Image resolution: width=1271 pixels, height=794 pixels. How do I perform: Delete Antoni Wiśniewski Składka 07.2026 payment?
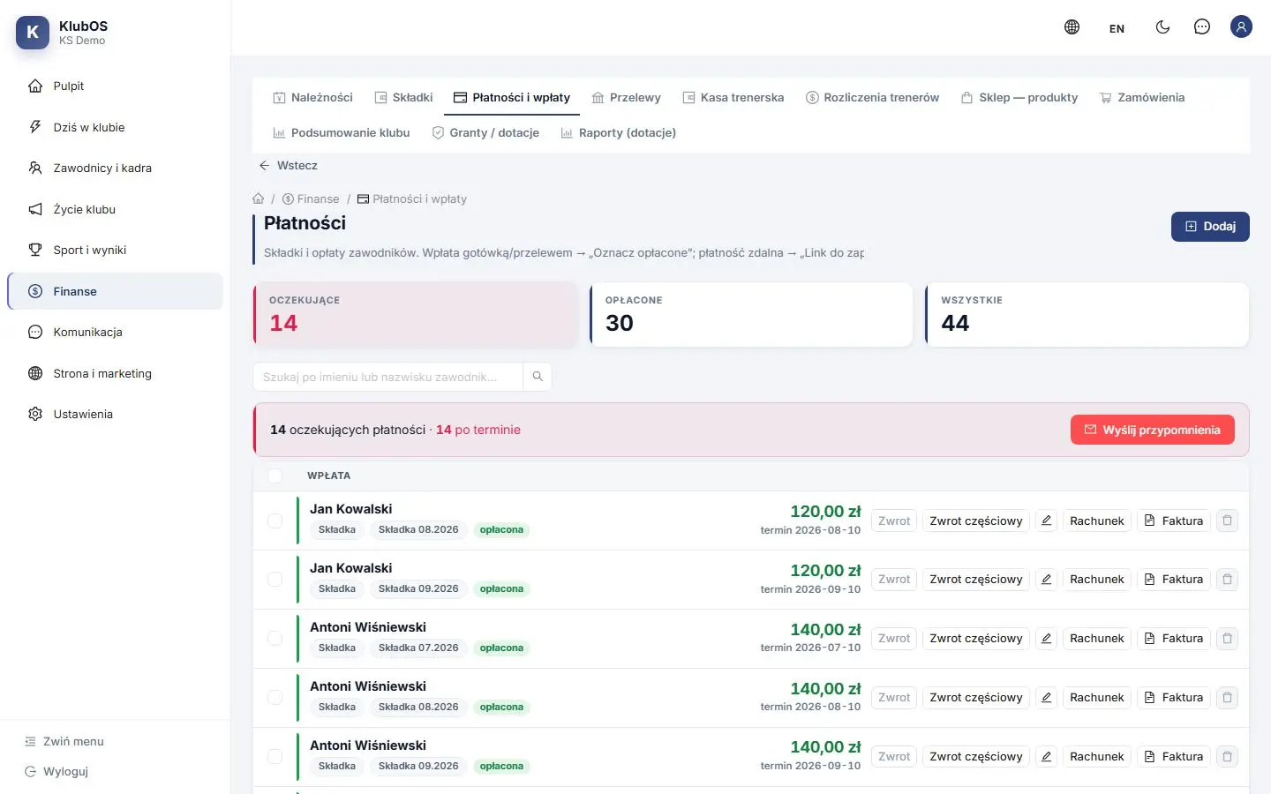(1227, 639)
